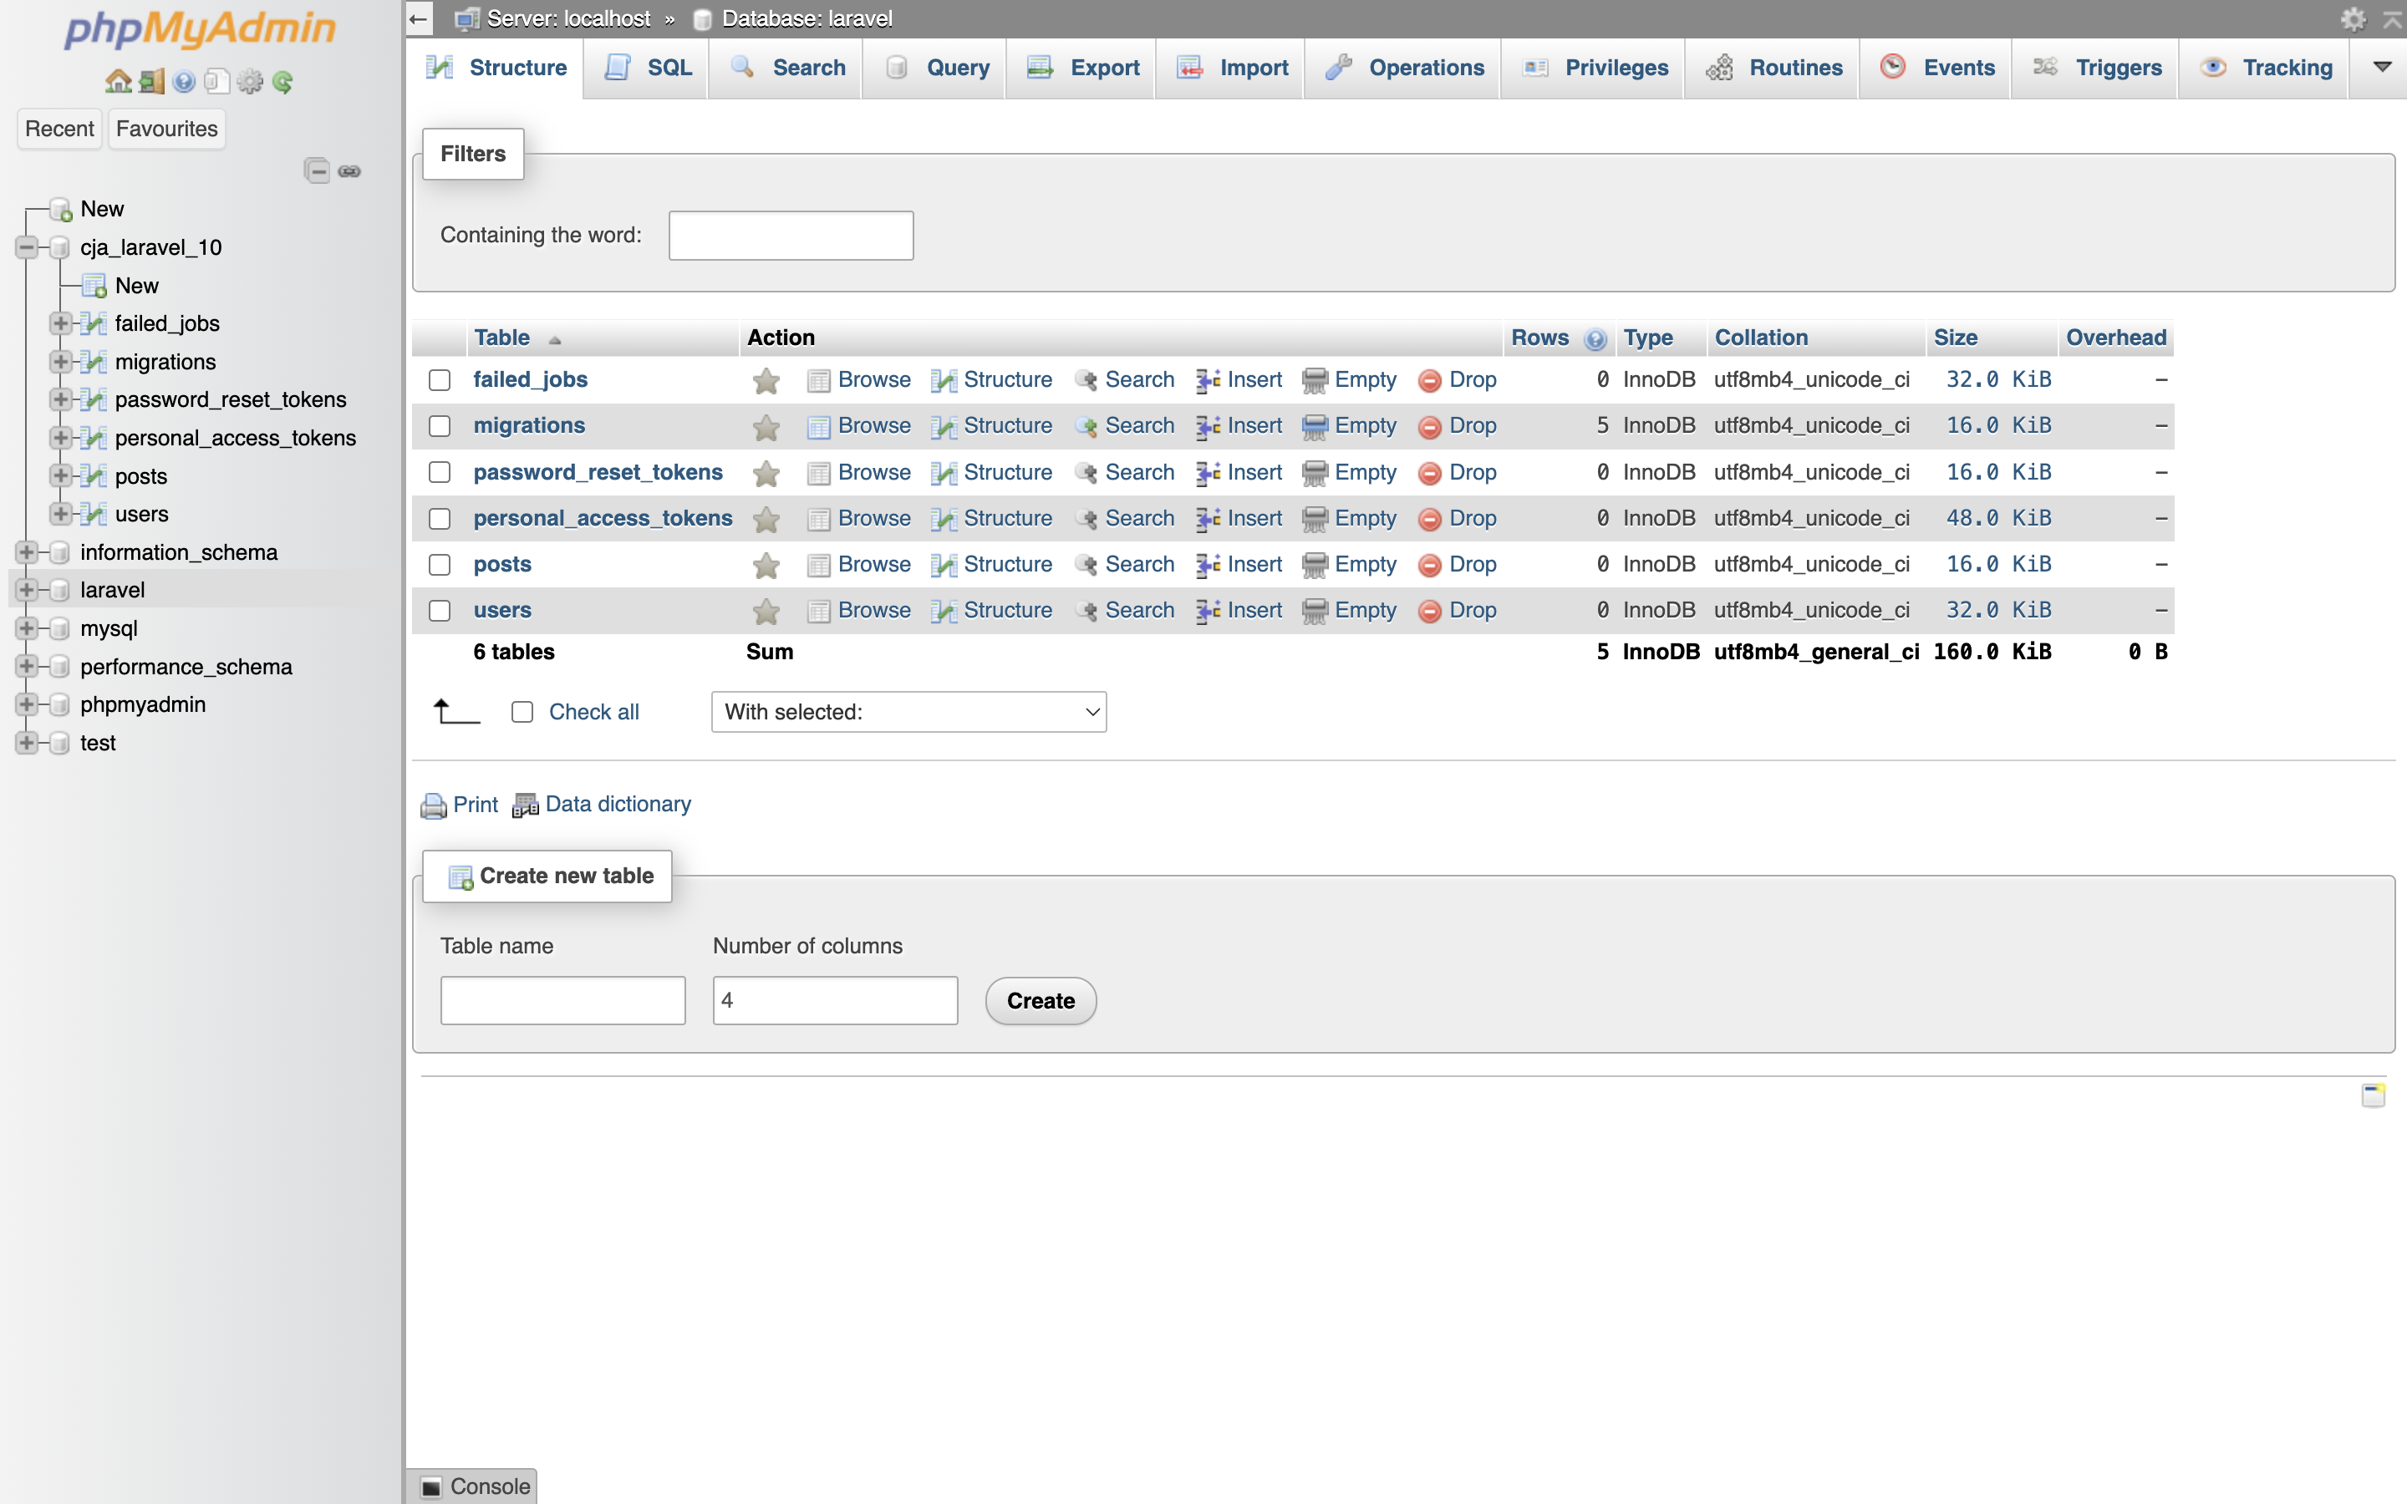Click the Containing the word filter field
This screenshot has height=1504, width=2407.
(x=791, y=236)
